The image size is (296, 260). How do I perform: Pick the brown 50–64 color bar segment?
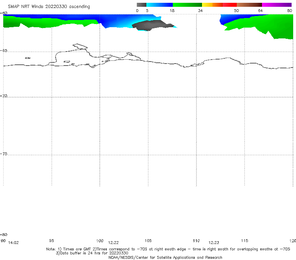[x=249, y=5]
